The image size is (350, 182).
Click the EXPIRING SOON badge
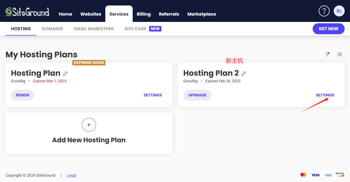tap(89, 63)
